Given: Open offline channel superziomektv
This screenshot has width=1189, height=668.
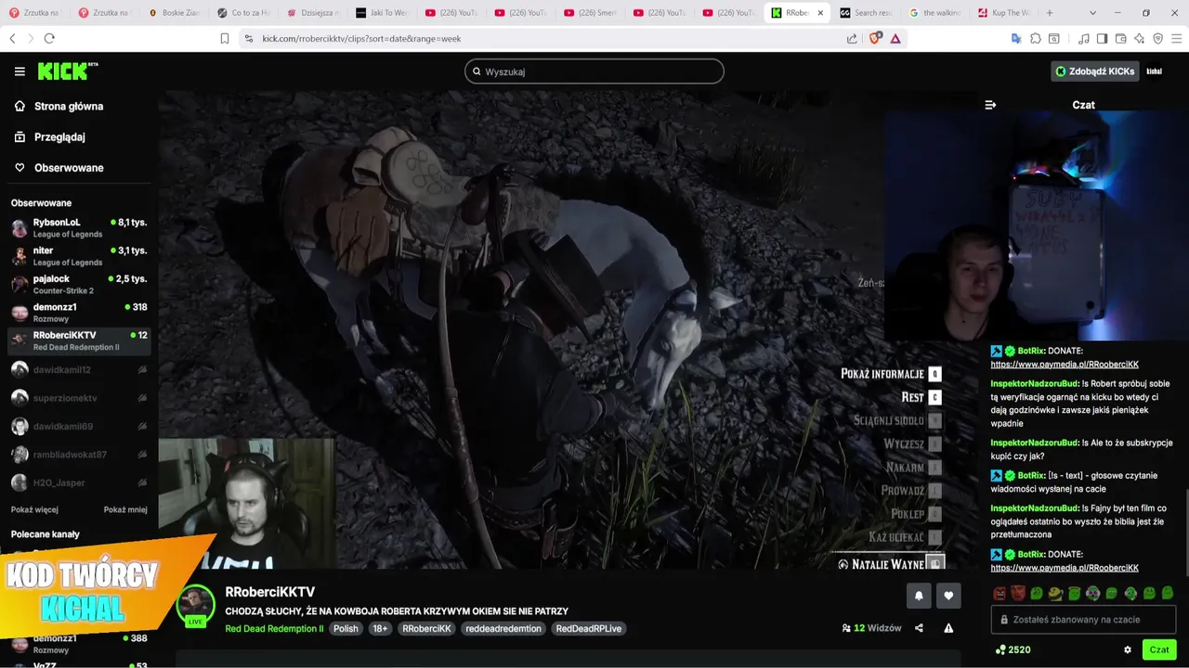Looking at the screenshot, I should [79, 398].
